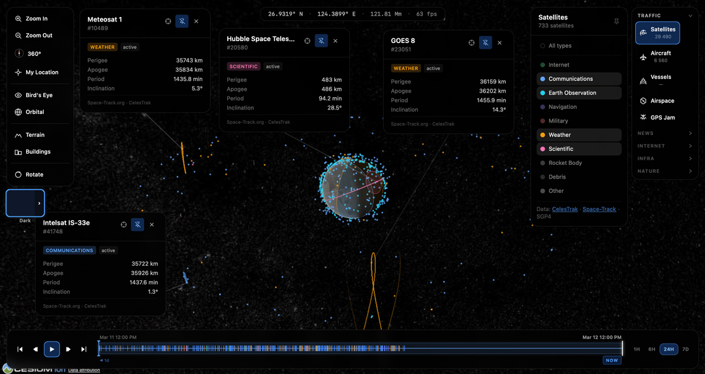
Task: Center view on My Location
Action: 42,72
